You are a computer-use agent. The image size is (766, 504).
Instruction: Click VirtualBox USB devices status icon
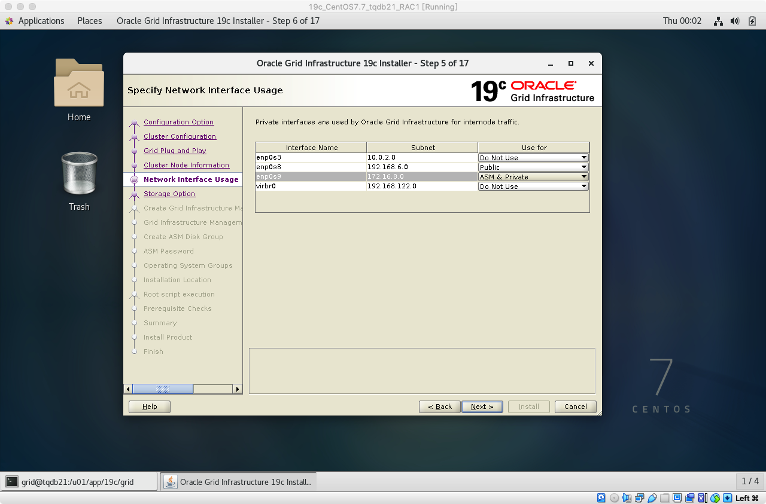point(652,497)
